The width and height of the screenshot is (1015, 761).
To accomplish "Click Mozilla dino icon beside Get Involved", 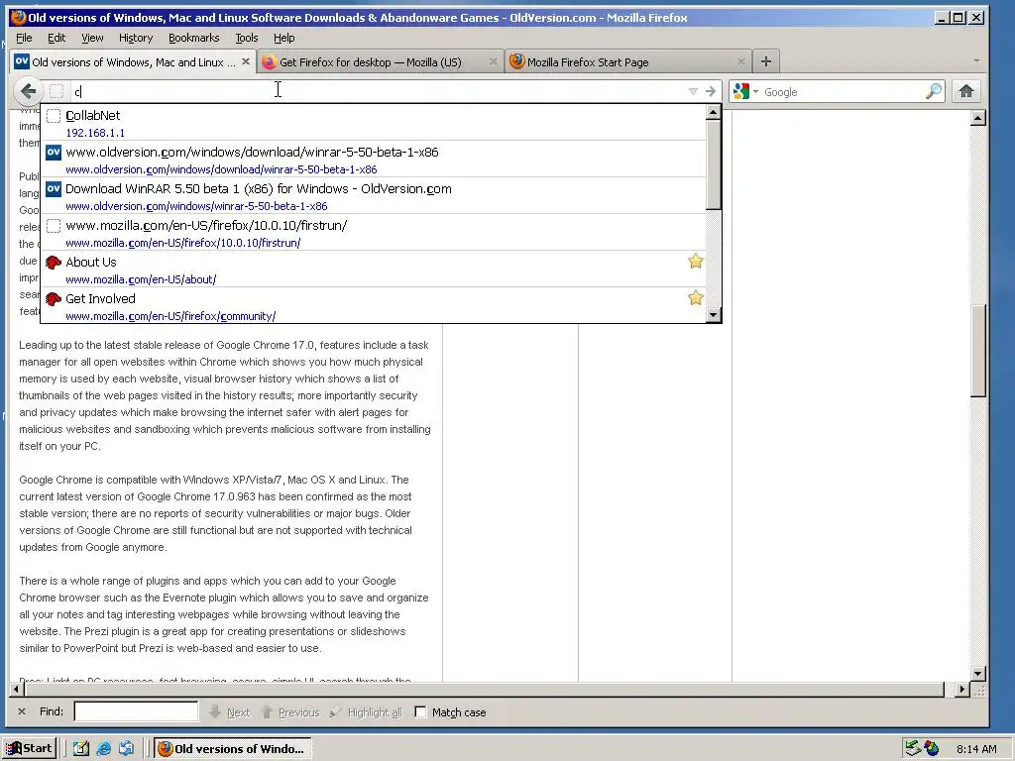I will pos(54,299).
